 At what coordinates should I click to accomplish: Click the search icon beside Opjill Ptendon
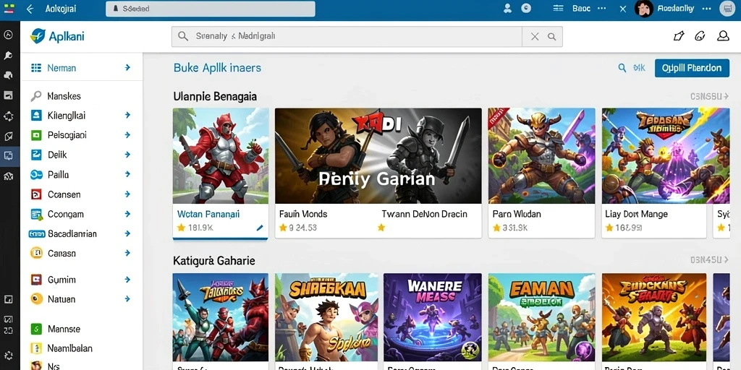[622, 68]
